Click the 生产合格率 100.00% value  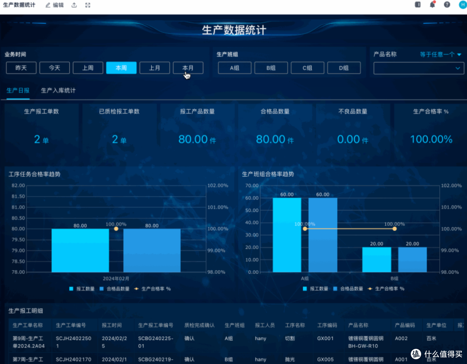(431, 139)
